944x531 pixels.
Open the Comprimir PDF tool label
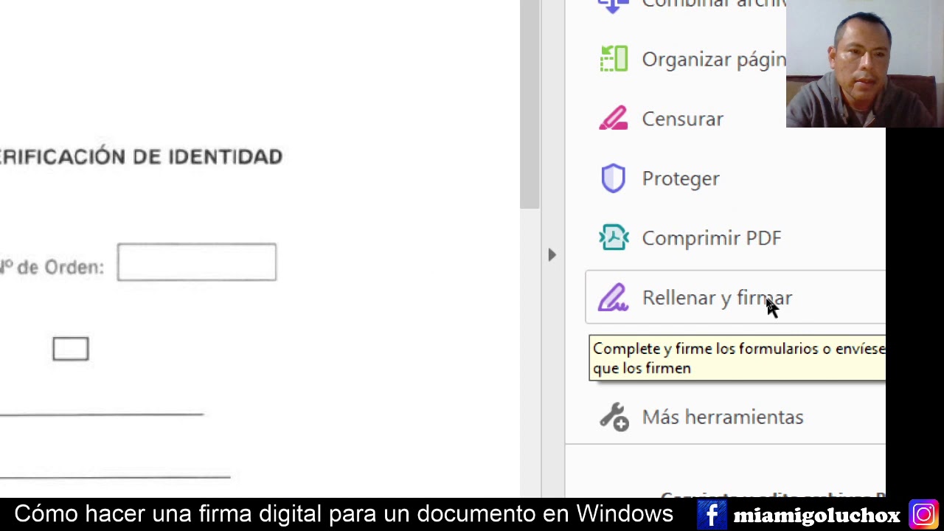pos(712,238)
